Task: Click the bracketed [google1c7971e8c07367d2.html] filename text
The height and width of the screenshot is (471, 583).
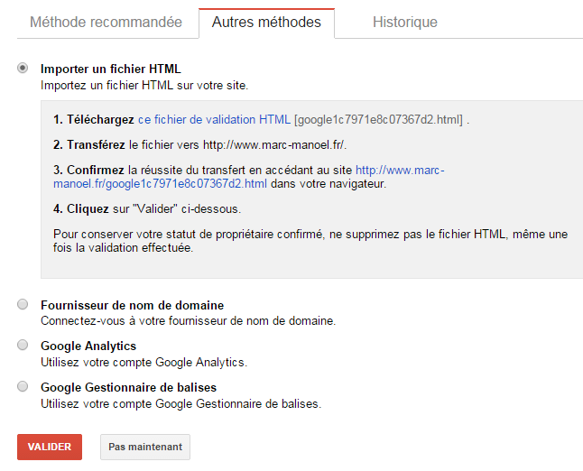Action: [x=379, y=119]
